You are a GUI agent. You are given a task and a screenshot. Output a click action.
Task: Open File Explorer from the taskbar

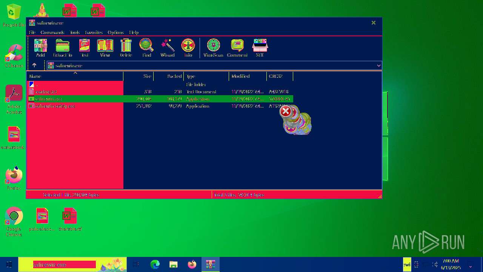pos(173,264)
